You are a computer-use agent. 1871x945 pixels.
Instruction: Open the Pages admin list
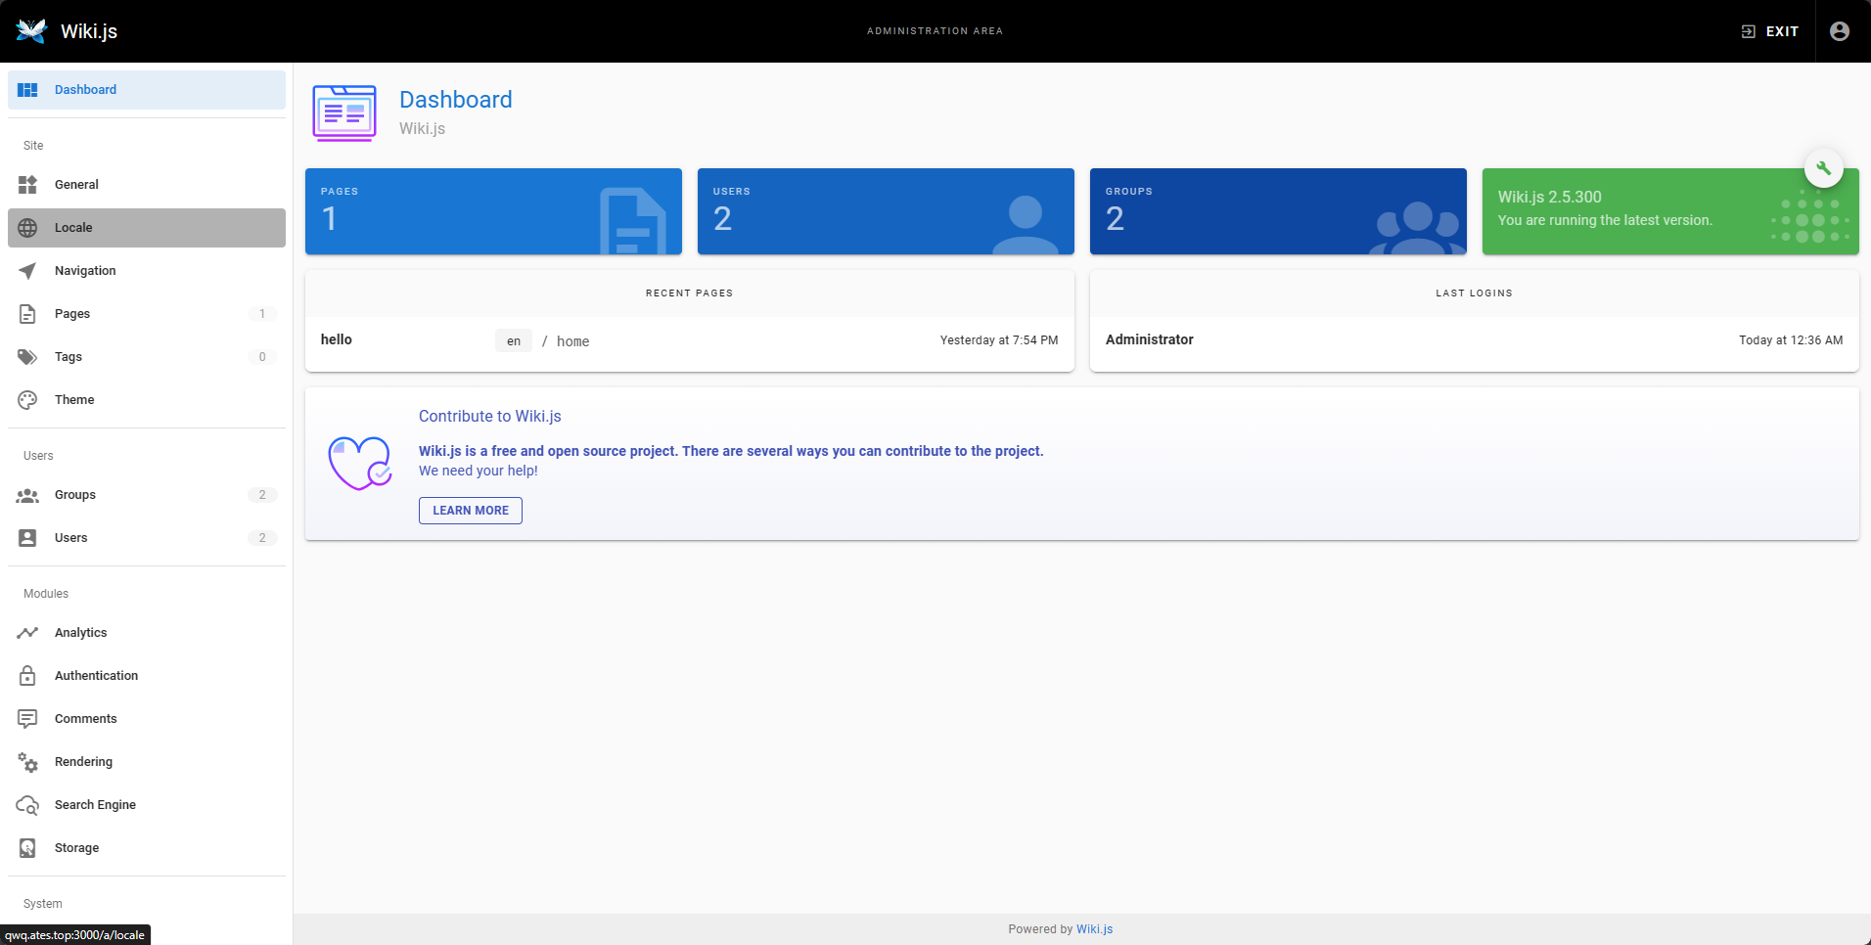pos(147,314)
